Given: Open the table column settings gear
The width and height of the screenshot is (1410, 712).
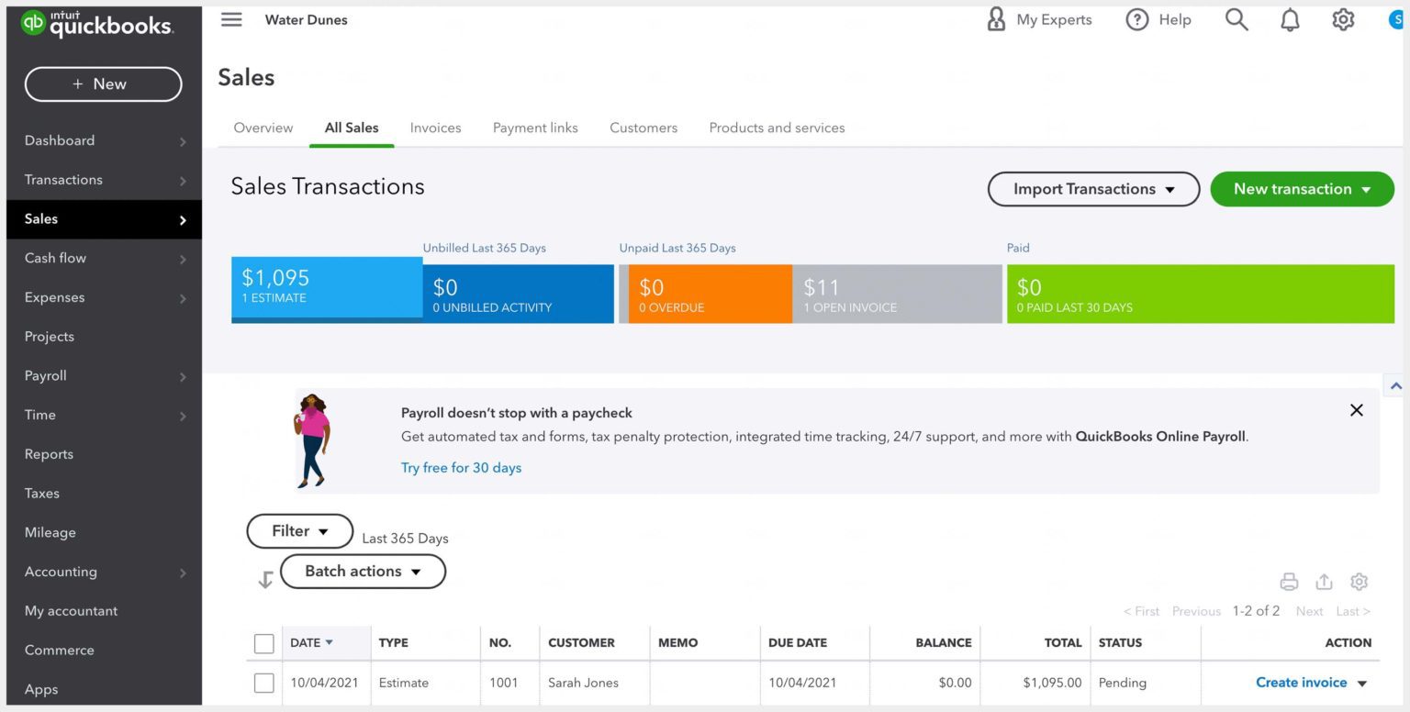Looking at the screenshot, I should coord(1360,581).
